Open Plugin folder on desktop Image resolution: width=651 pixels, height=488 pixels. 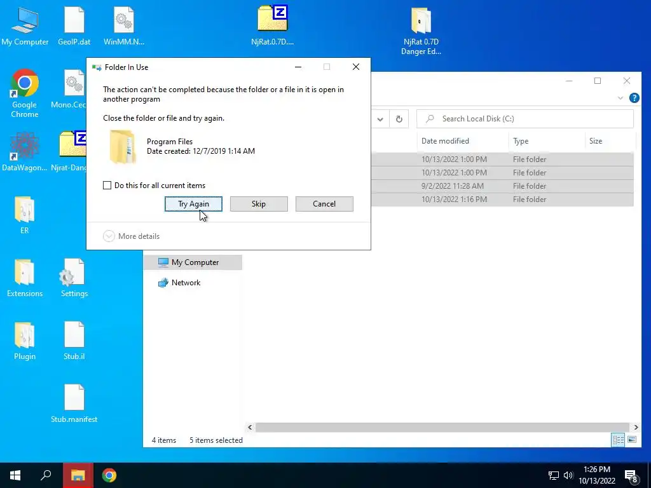(x=25, y=341)
